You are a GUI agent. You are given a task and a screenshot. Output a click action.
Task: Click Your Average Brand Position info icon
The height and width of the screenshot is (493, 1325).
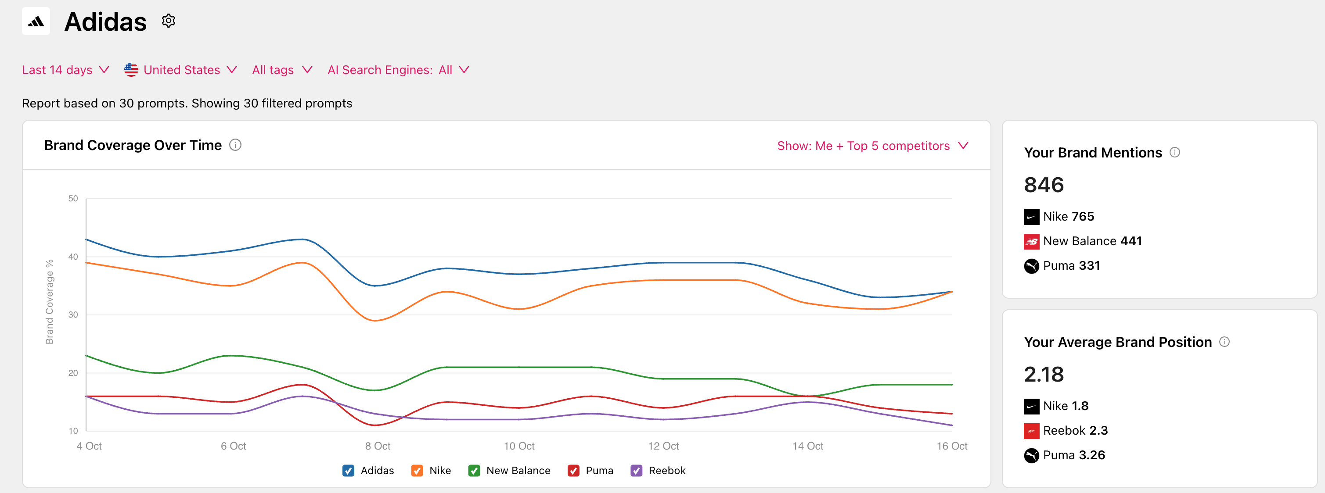pos(1224,342)
